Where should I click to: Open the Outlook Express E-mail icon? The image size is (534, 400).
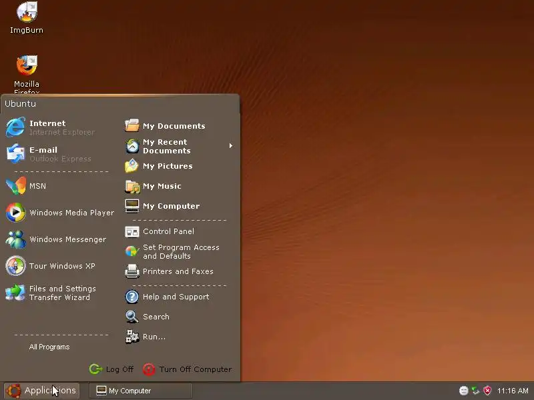tap(15, 154)
